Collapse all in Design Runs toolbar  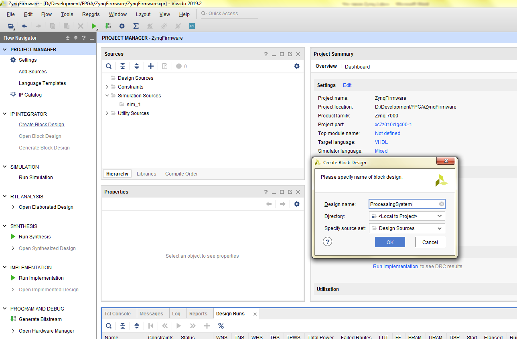pos(123,326)
